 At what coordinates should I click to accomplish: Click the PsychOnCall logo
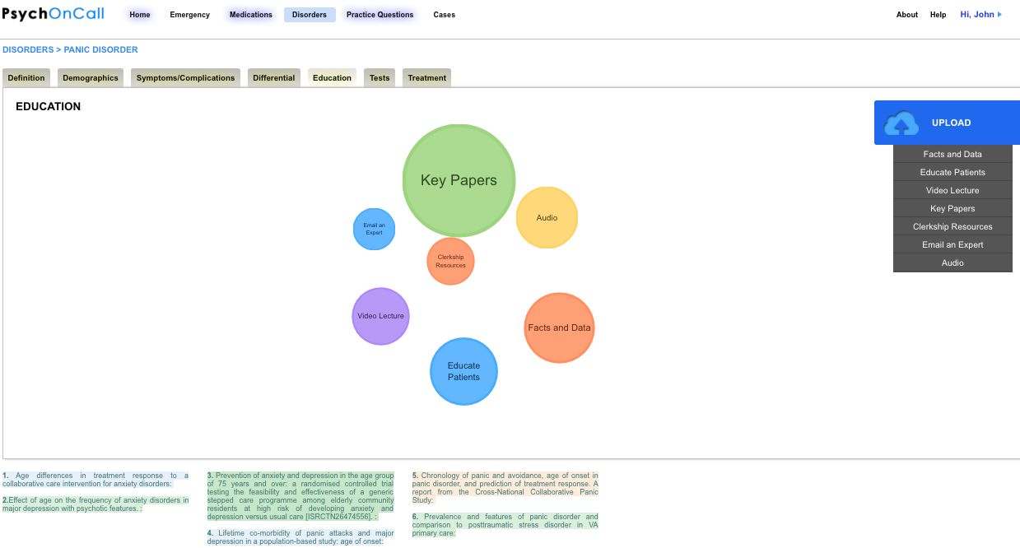53,14
